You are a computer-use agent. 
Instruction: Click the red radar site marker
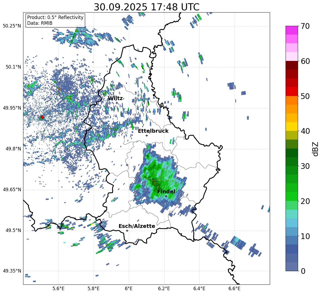[42, 117]
